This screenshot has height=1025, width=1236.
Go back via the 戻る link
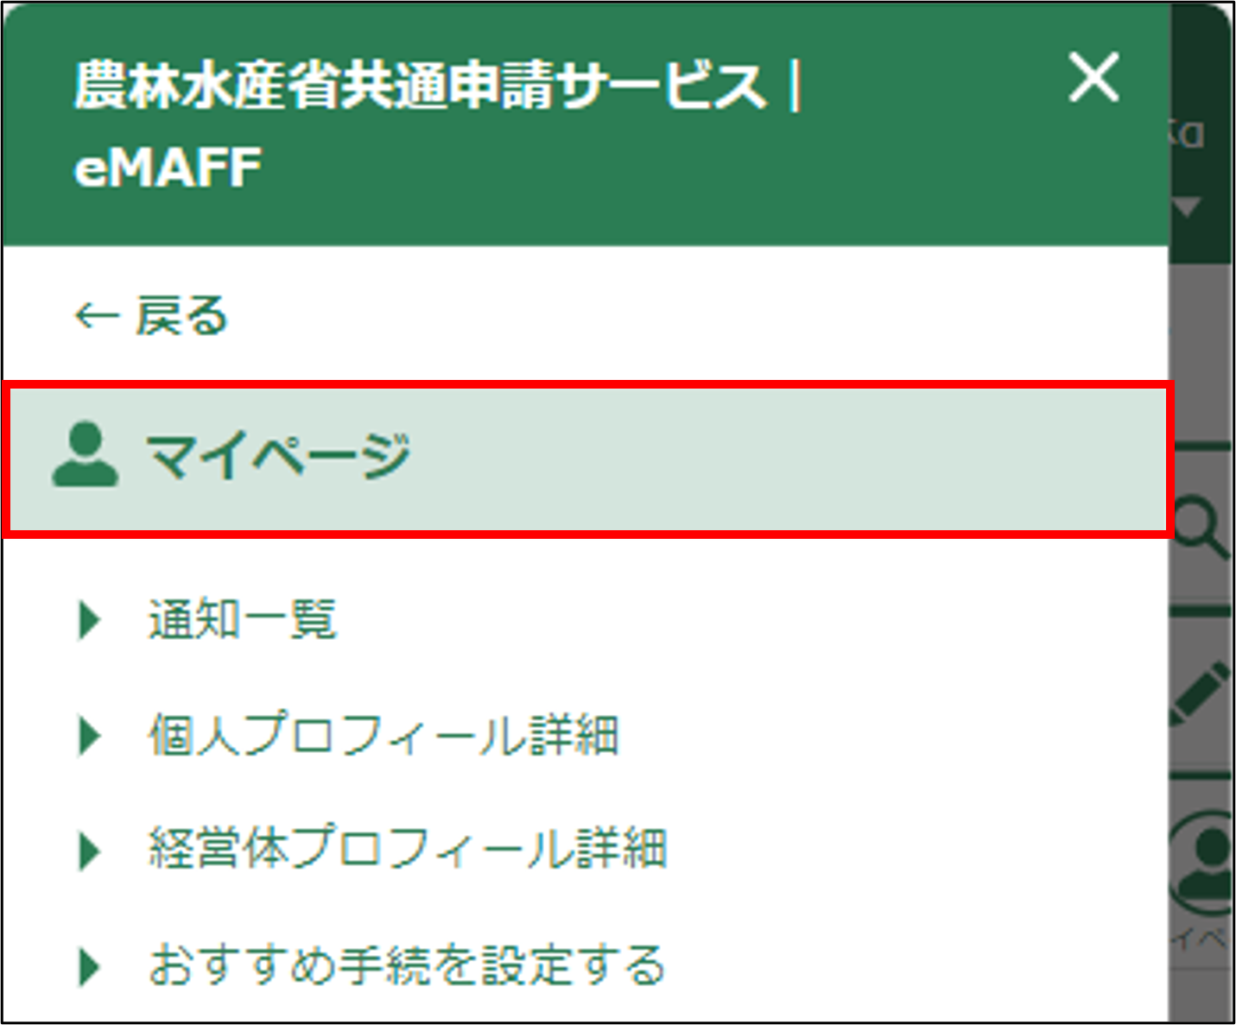(x=181, y=316)
